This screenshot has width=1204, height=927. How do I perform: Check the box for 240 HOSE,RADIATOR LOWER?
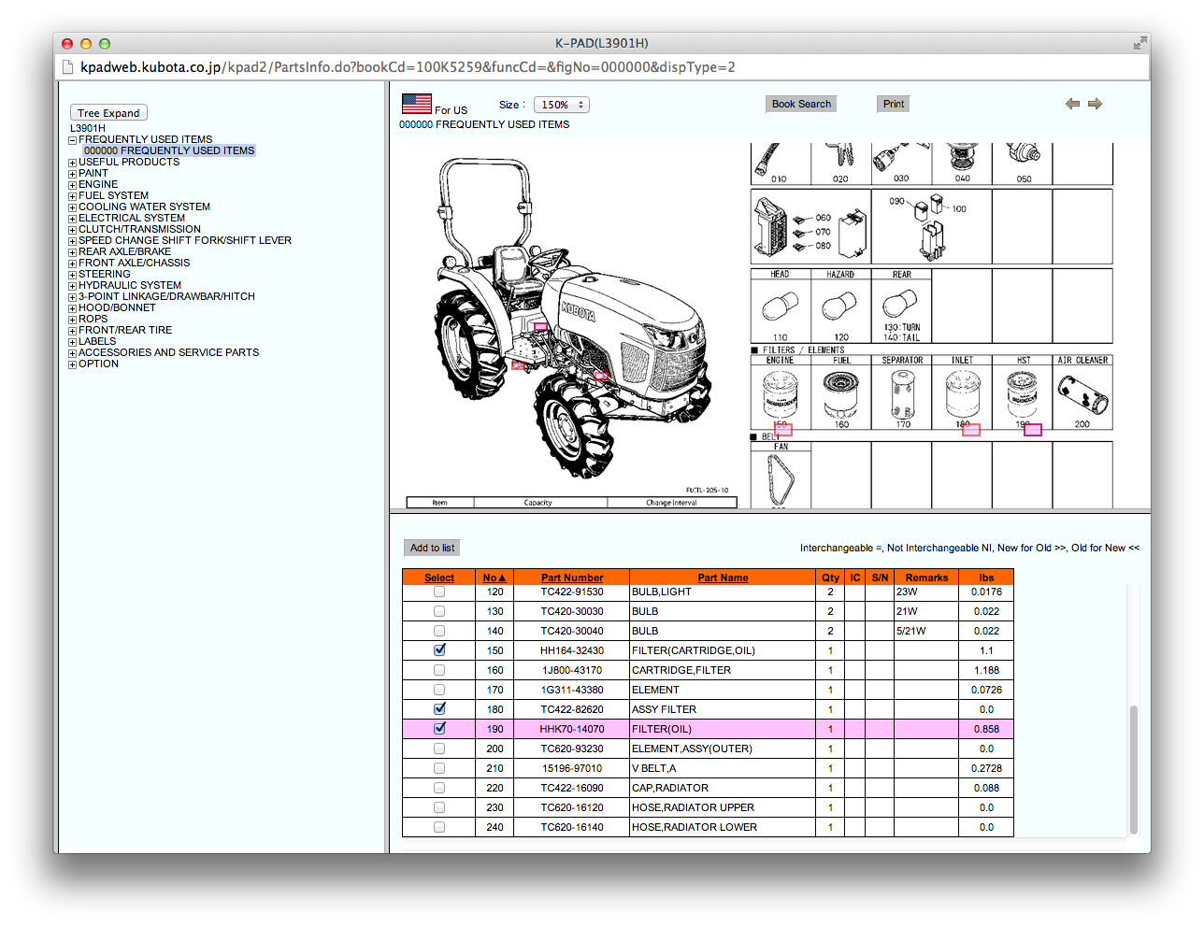pos(439,827)
